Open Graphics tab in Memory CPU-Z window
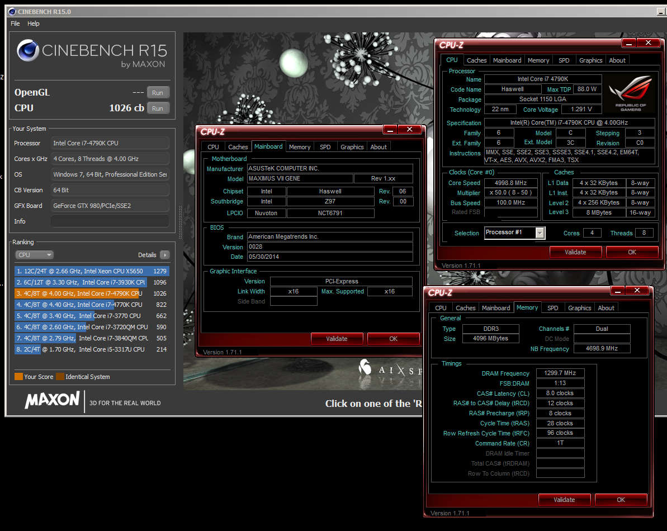This screenshot has height=531, width=667. pyautogui.click(x=579, y=308)
